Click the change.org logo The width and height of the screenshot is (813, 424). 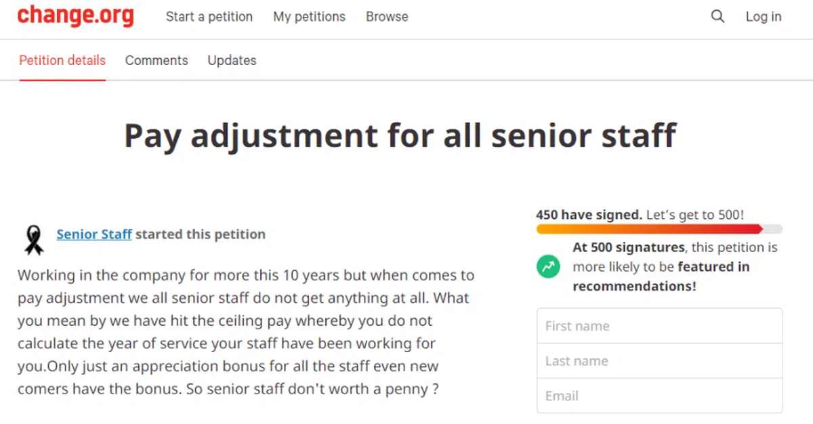[75, 17]
